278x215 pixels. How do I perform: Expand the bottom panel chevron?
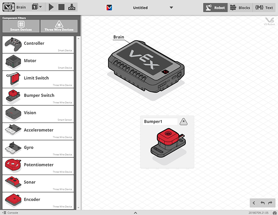(135, 213)
